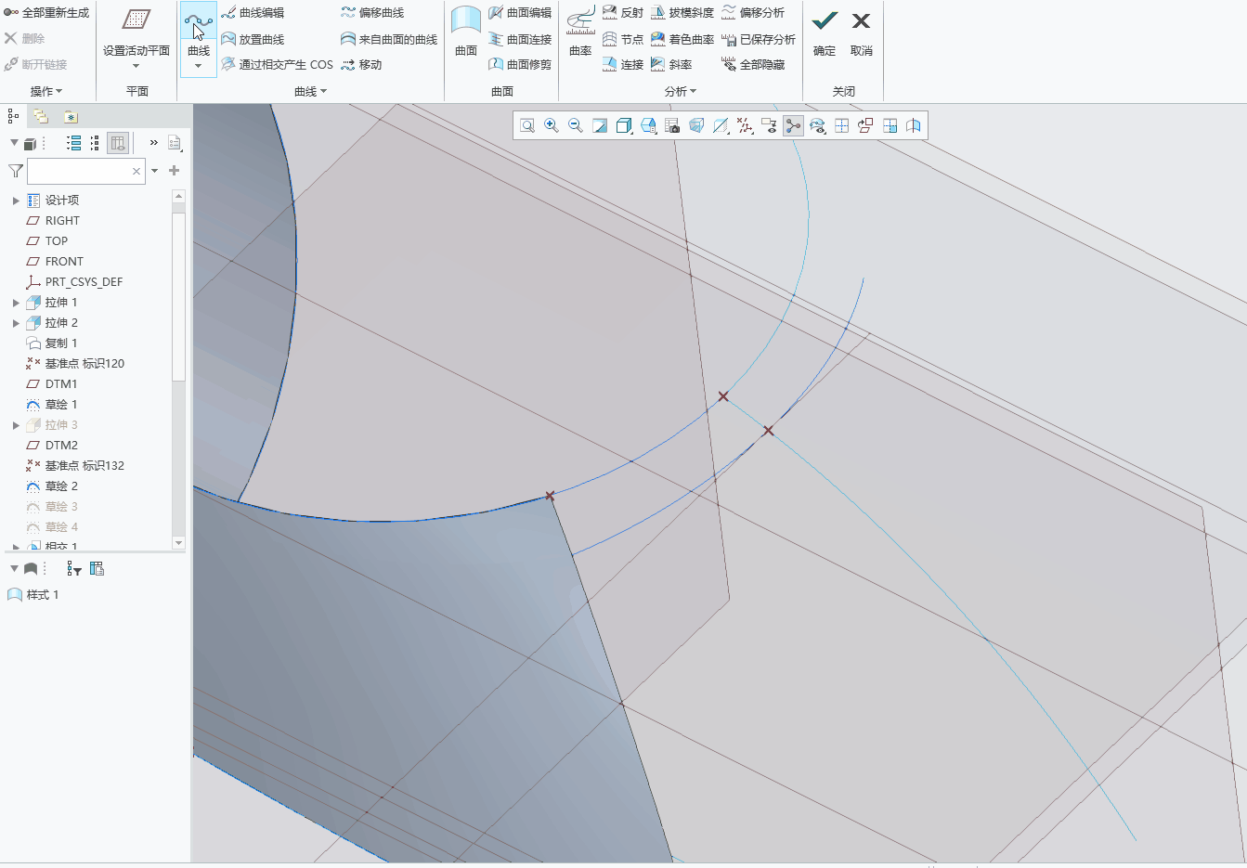
Task: Click 曲面修剪 (Surface Trim)
Action: (x=520, y=65)
